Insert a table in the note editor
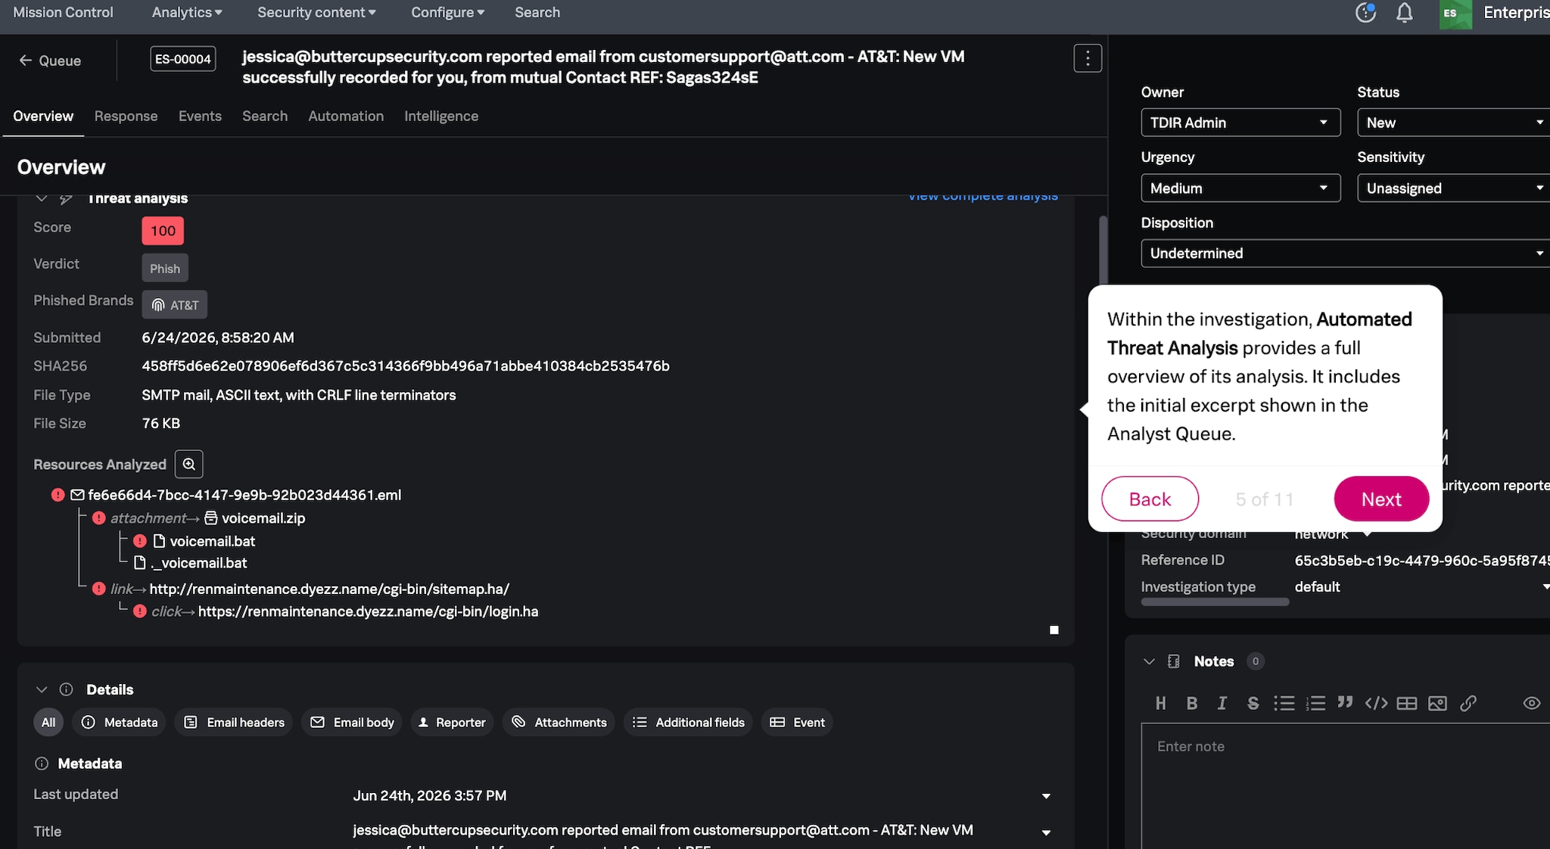This screenshot has height=849, width=1550. click(x=1407, y=703)
